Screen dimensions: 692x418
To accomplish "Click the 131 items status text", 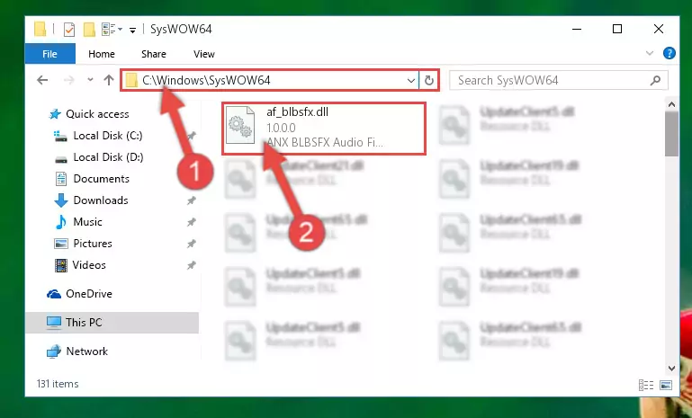I will pyautogui.click(x=58, y=384).
